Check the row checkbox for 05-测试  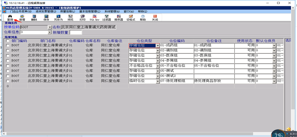coord(8,71)
